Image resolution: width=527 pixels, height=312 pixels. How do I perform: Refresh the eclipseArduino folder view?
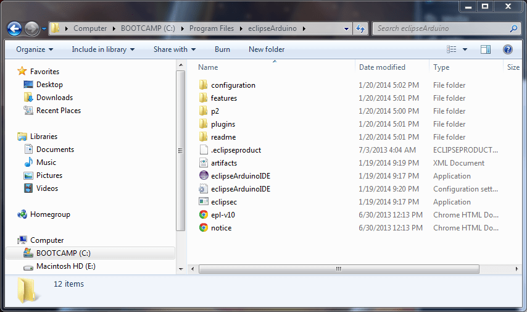coord(360,28)
